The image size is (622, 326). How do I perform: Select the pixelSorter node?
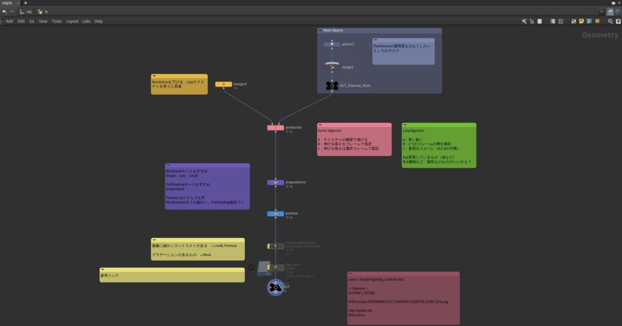tap(276, 127)
